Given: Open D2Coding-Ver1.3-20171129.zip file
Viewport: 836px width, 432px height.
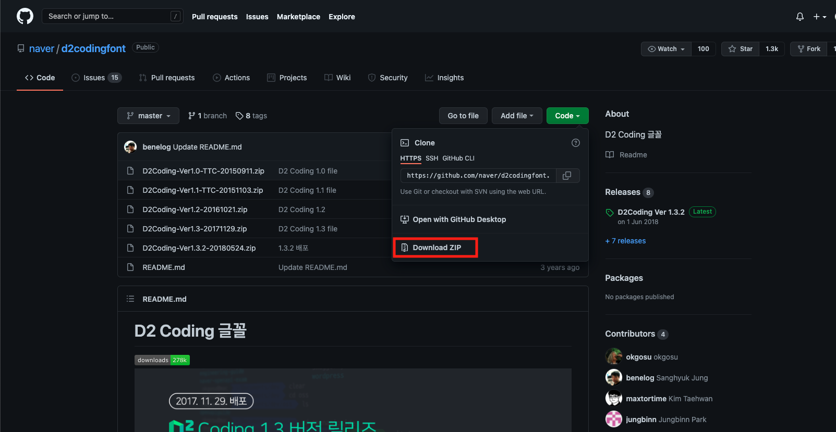Looking at the screenshot, I should (195, 229).
